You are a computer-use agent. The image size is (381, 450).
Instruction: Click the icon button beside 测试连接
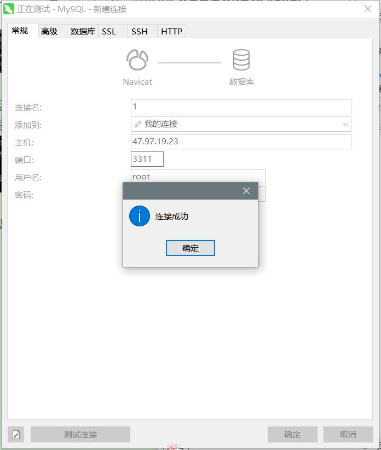16,434
